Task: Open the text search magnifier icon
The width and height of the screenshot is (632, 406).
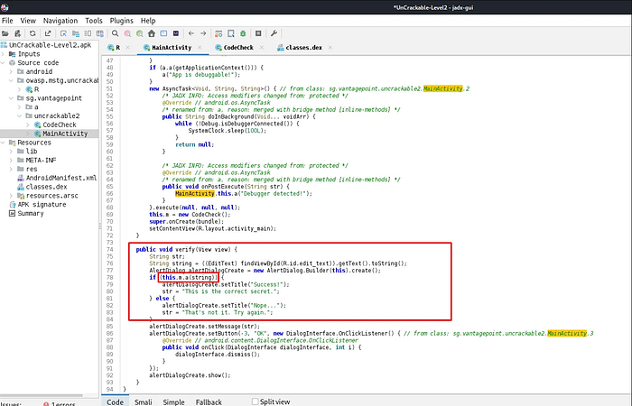Action: tap(116, 33)
